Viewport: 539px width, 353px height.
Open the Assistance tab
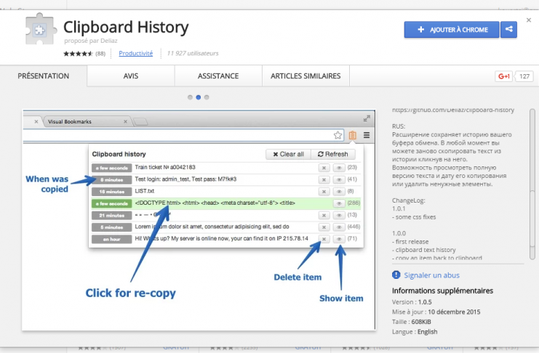pyautogui.click(x=218, y=76)
